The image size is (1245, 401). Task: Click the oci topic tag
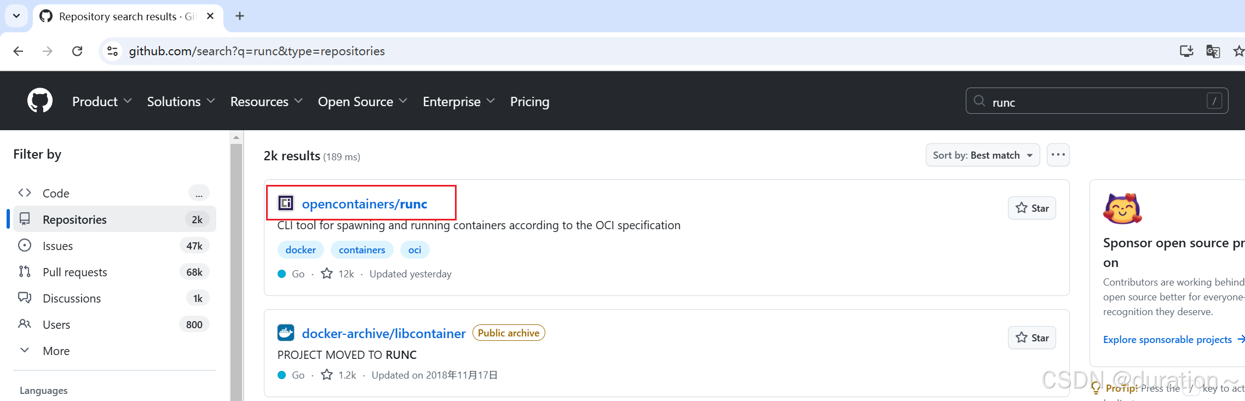point(414,249)
